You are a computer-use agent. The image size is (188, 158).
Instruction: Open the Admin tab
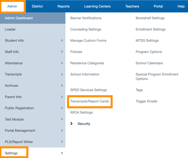(12, 6)
